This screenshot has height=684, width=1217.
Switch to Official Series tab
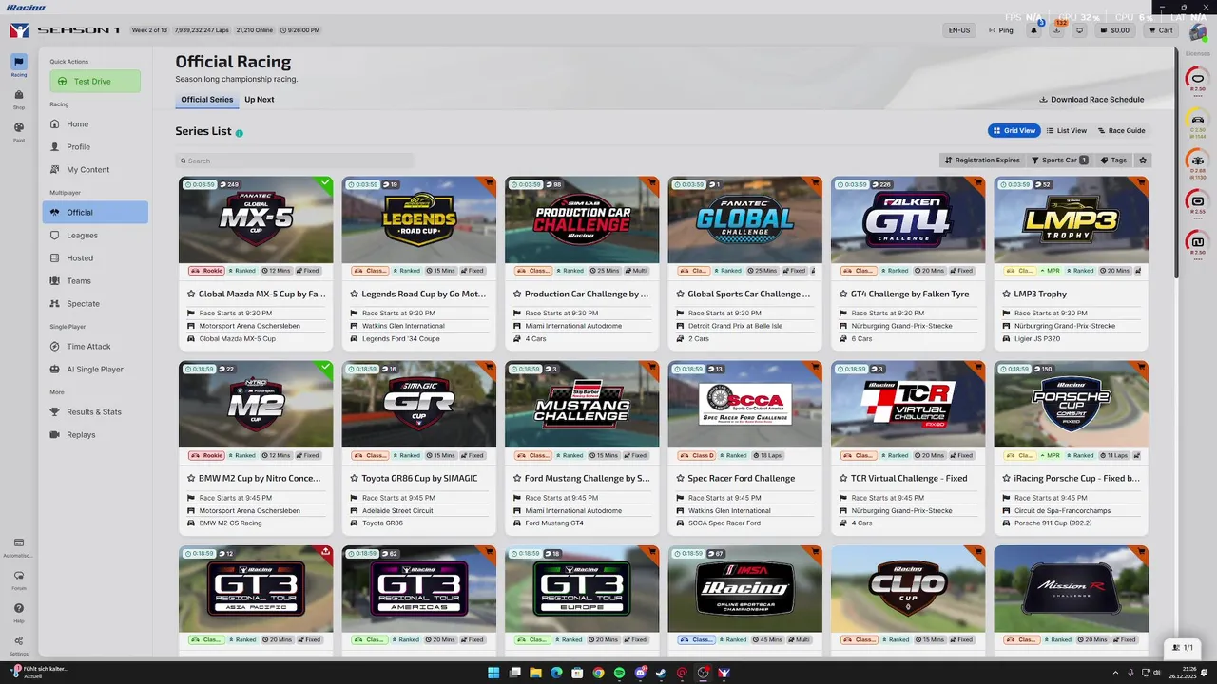(206, 100)
